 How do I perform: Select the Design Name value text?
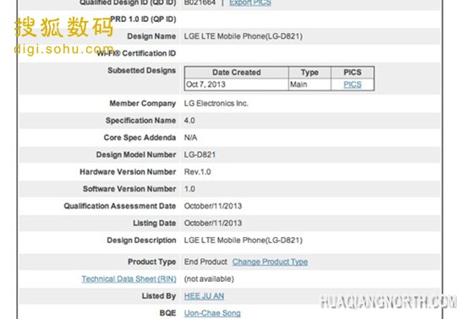243,36
